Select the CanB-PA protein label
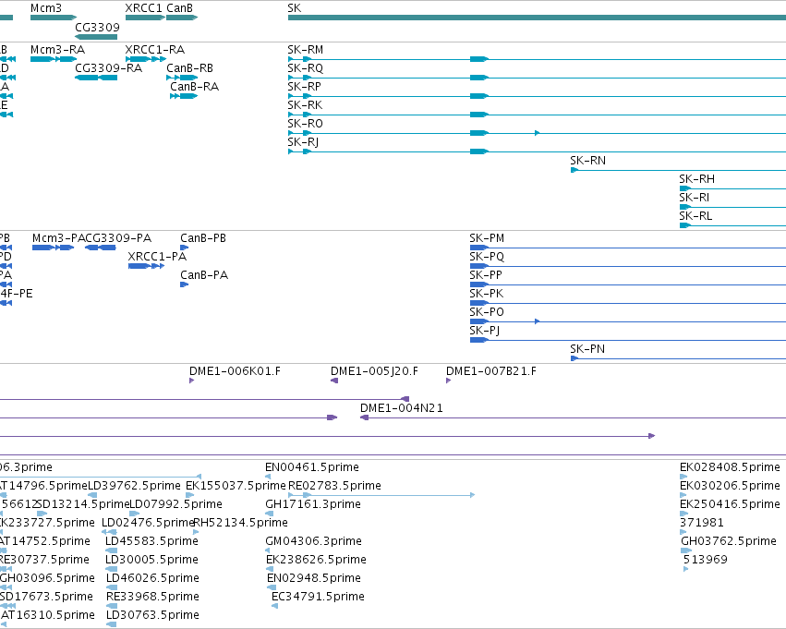 click(204, 275)
